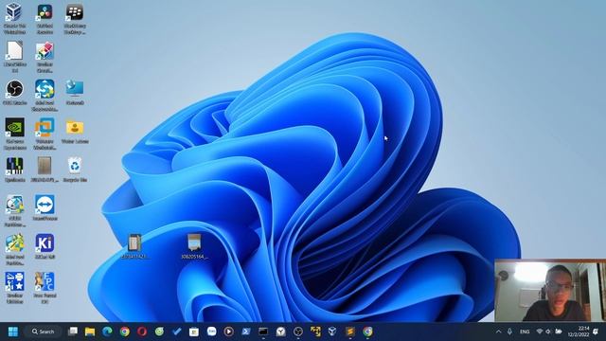Viewport: 606px width, 341px height.
Task: Open File Explorer from the taskbar
Action: [x=90, y=332]
